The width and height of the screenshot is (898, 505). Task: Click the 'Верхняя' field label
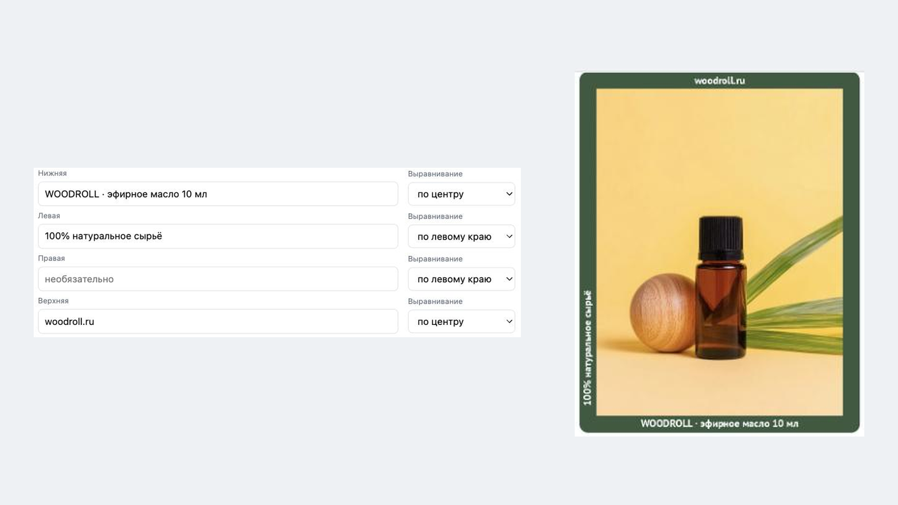point(53,301)
